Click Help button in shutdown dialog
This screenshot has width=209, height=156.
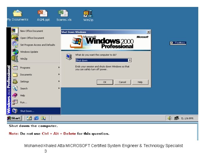pos(140,82)
